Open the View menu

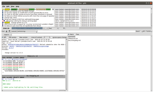tap(13, 6)
